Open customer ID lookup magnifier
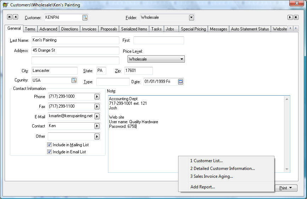This screenshot has width=307, height=199. [x=85, y=17]
